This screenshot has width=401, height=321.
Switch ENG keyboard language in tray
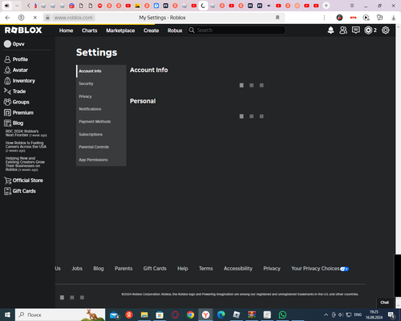click(358, 315)
